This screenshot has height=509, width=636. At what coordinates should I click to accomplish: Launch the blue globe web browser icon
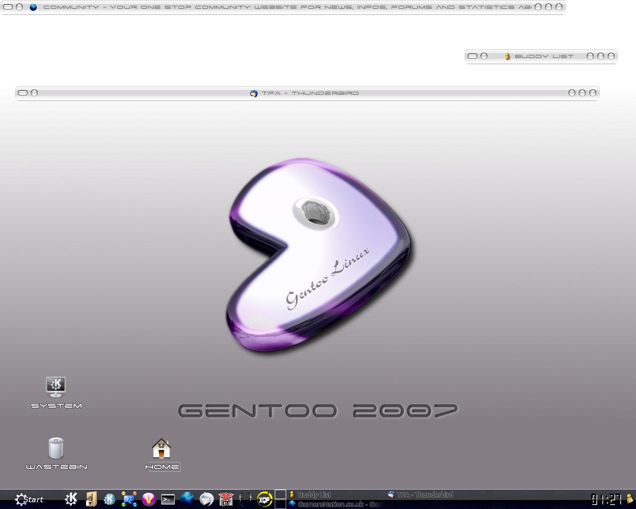coord(187,499)
